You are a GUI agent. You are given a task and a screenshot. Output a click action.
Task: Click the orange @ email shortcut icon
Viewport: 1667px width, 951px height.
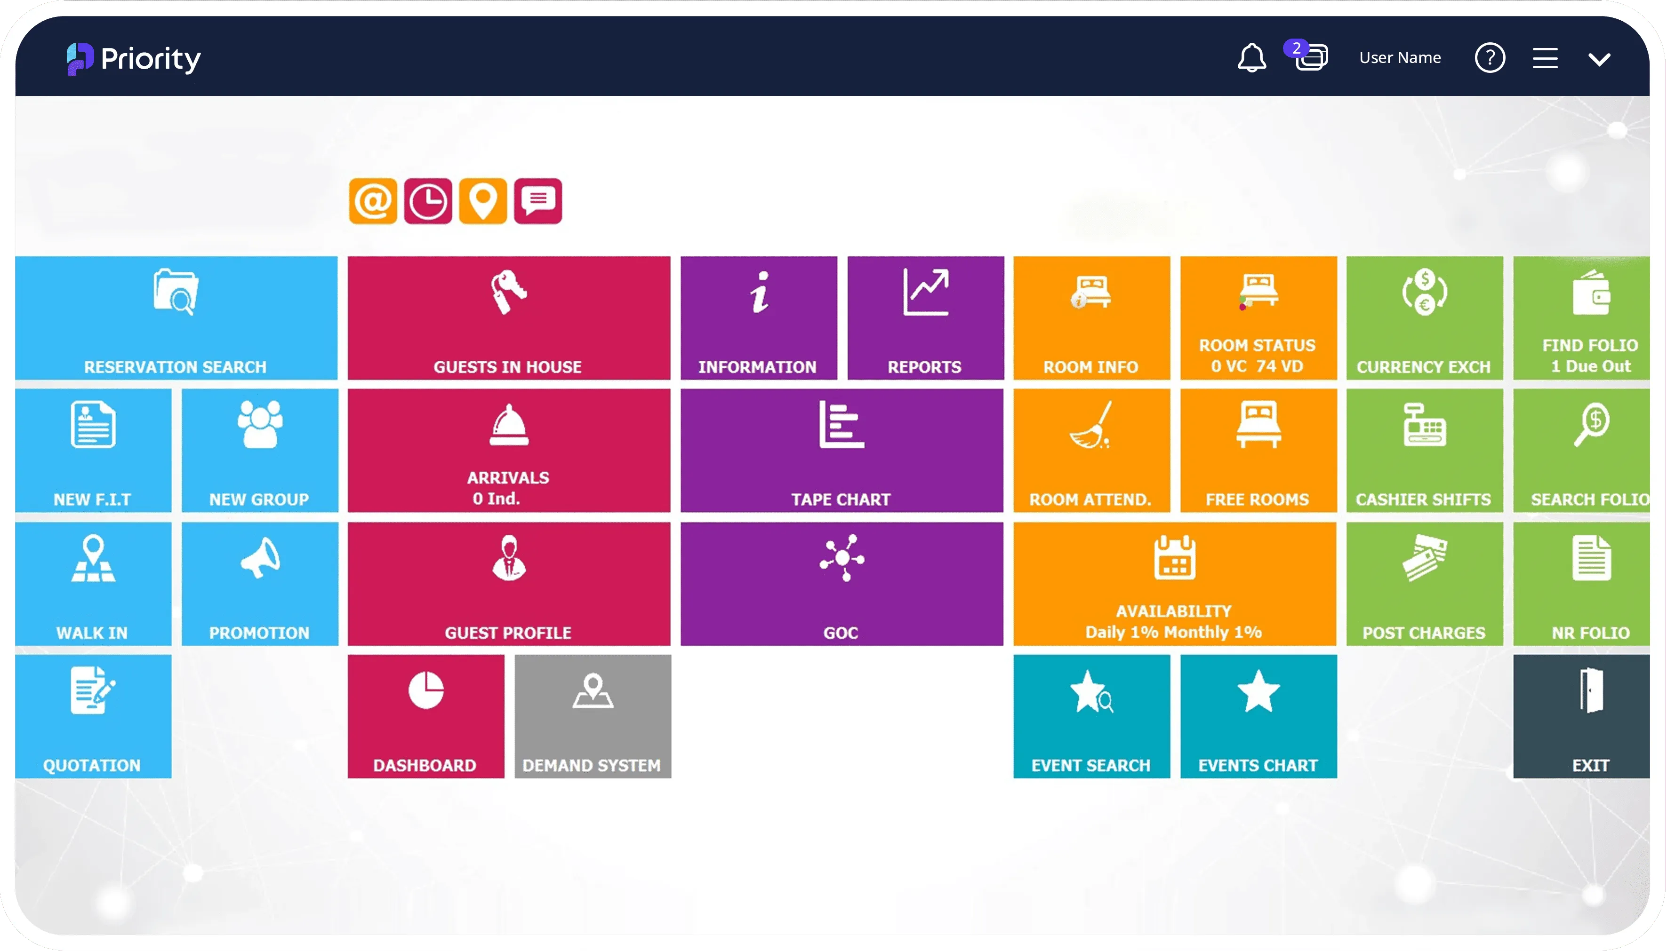(372, 201)
